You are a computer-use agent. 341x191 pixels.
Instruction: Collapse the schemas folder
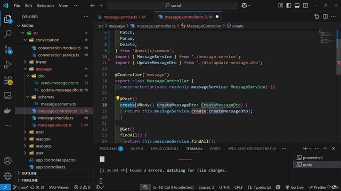tap(28, 97)
